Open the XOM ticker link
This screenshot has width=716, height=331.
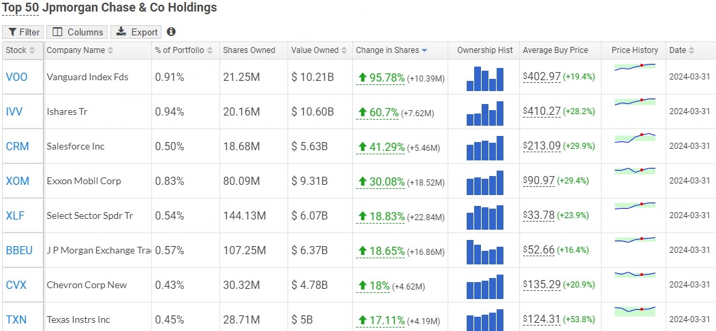click(x=17, y=181)
